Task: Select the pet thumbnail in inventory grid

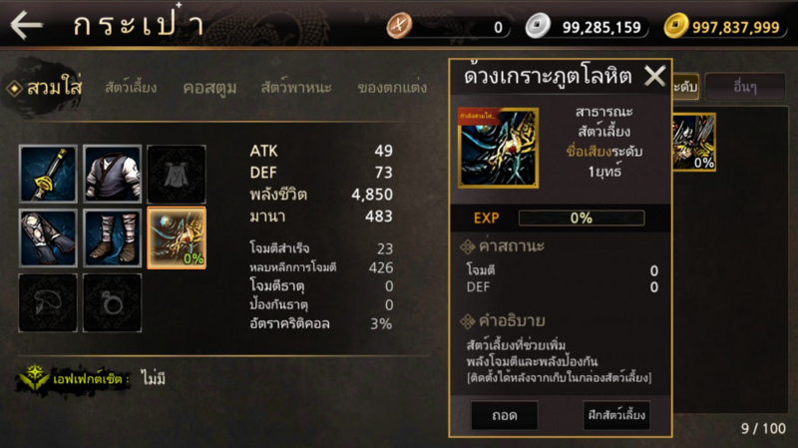Action: [x=694, y=142]
